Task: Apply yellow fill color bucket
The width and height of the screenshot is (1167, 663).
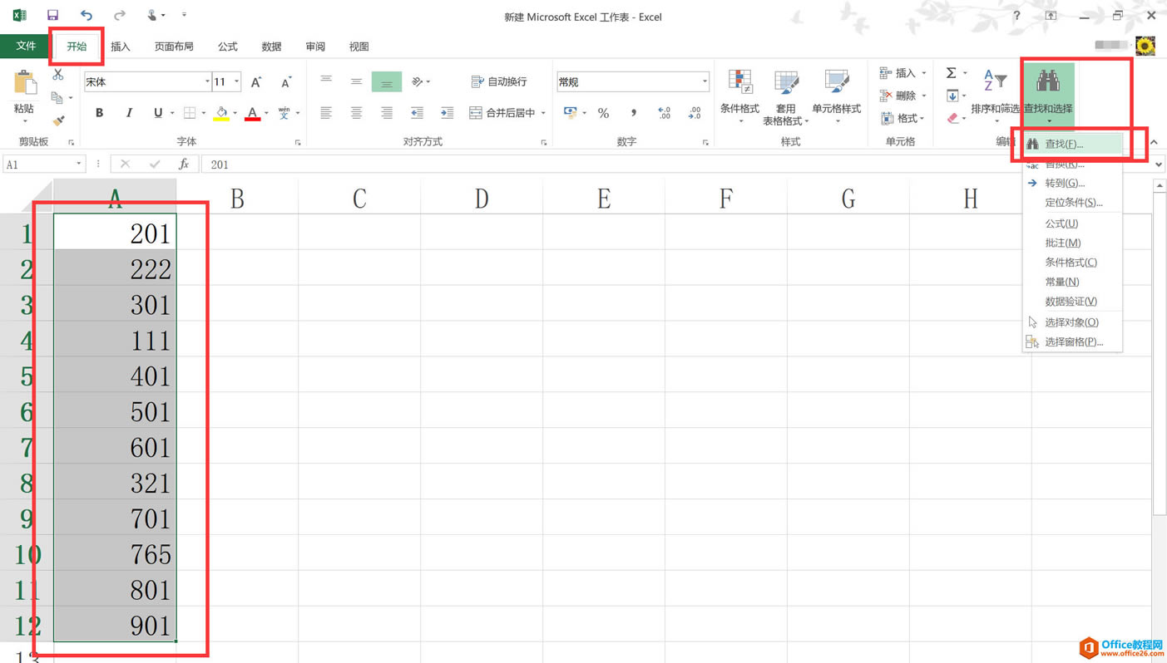Action: pyautogui.click(x=221, y=113)
